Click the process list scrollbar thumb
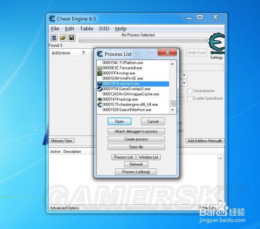Viewport: 260px width, 229px height. point(172,104)
